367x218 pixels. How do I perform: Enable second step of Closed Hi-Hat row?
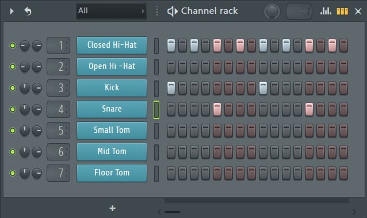[182, 45]
